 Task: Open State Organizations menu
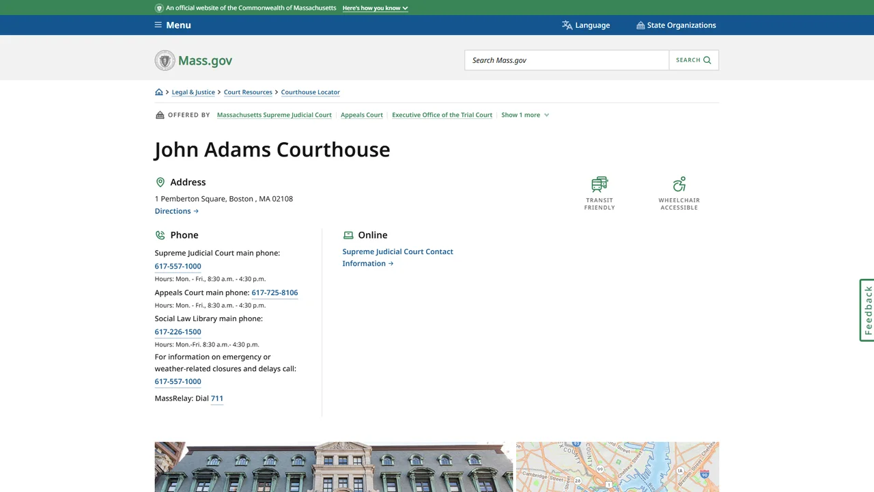tap(676, 25)
